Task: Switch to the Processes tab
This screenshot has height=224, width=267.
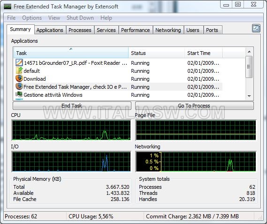Action: pyautogui.click(x=80, y=30)
